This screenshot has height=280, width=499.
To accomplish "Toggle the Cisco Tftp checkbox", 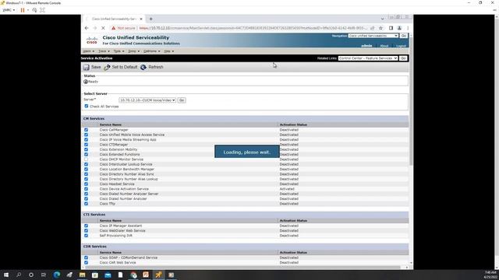I will [x=87, y=204].
